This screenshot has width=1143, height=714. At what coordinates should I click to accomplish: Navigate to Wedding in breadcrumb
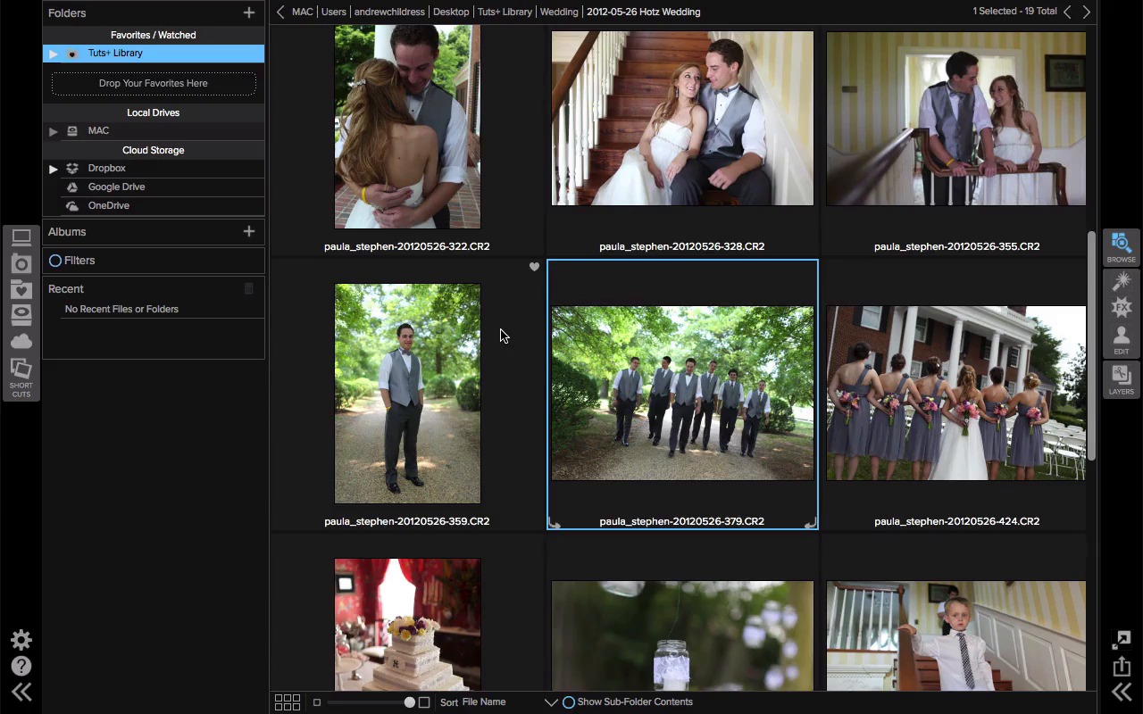tap(559, 12)
